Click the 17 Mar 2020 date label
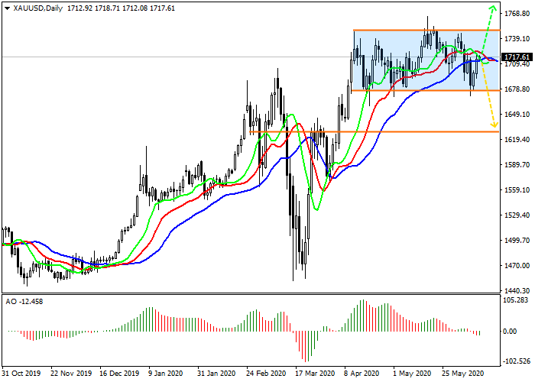Image resolution: width=535 pixels, height=382 pixels. coord(314,374)
